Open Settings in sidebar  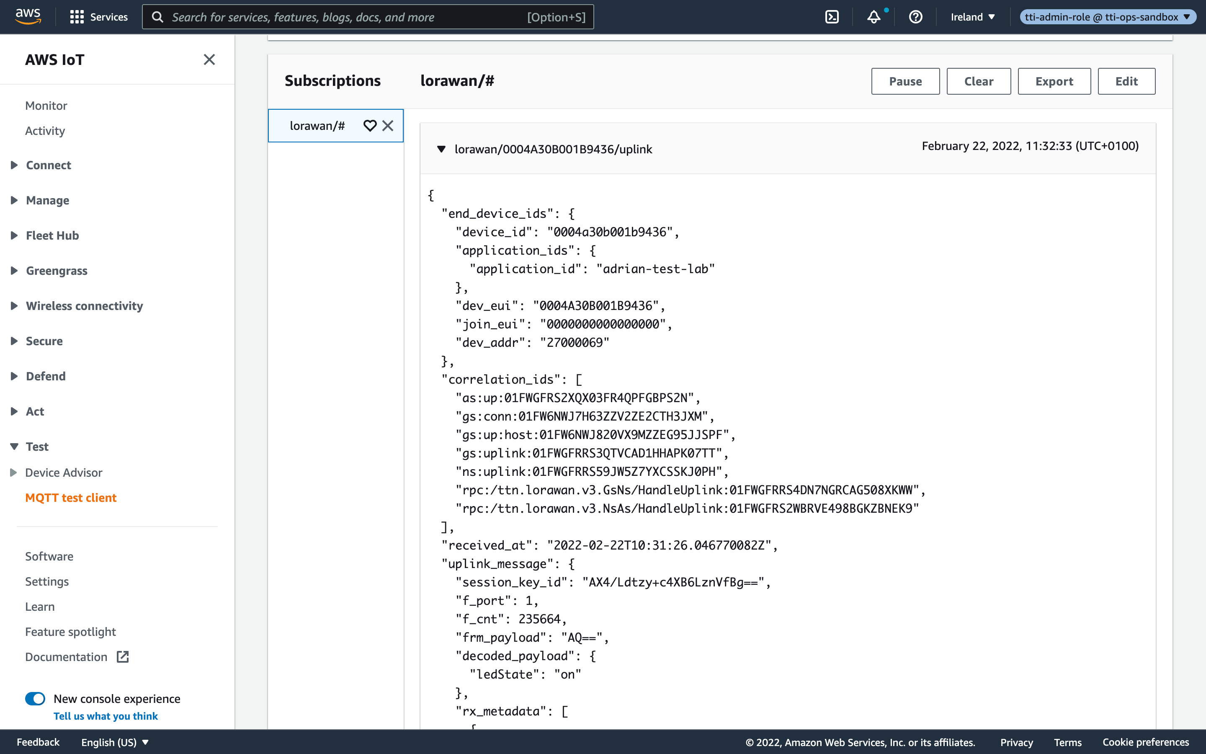pos(47,581)
